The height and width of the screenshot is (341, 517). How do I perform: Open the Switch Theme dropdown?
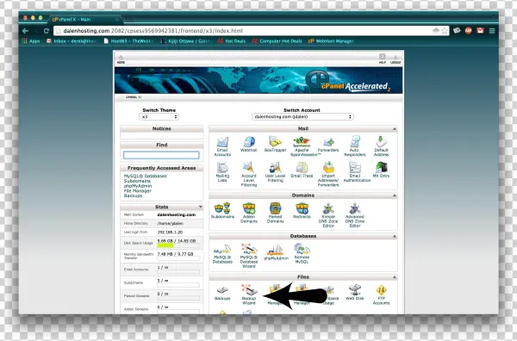159,116
